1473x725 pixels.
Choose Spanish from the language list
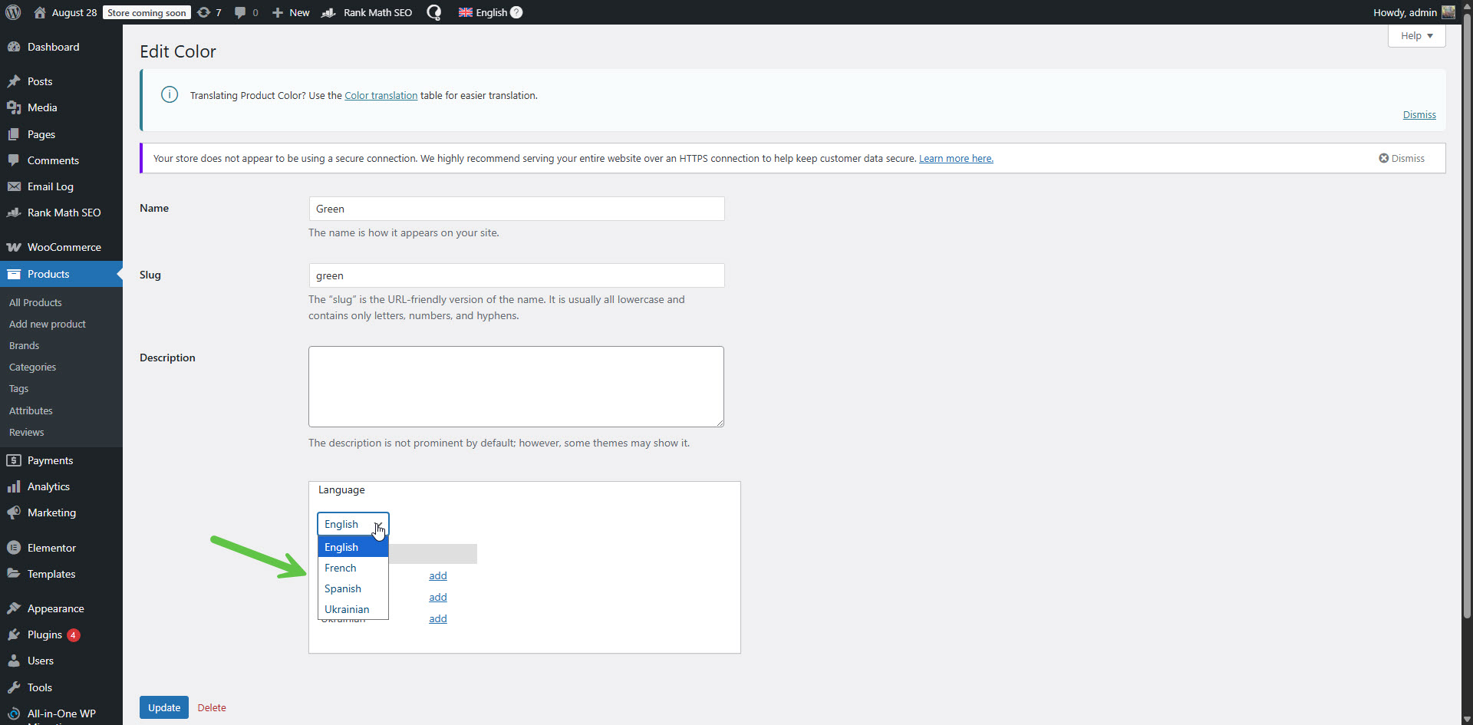[x=353, y=588]
